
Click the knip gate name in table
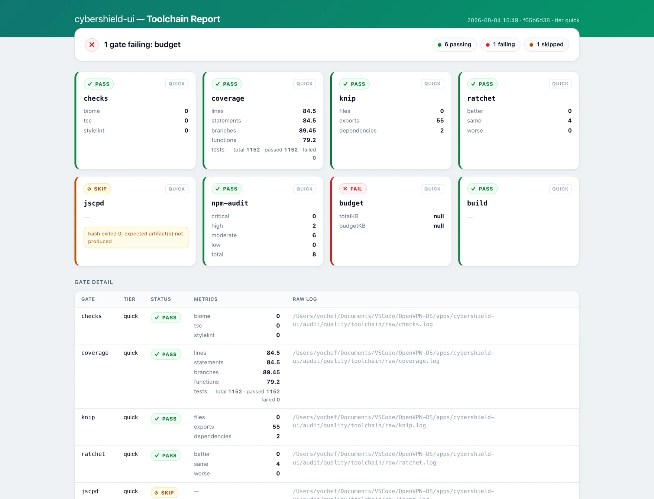pyautogui.click(x=88, y=417)
